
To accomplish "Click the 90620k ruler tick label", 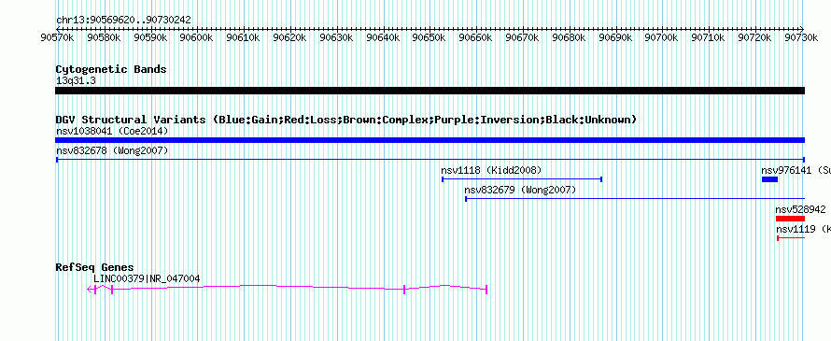I will (289, 37).
